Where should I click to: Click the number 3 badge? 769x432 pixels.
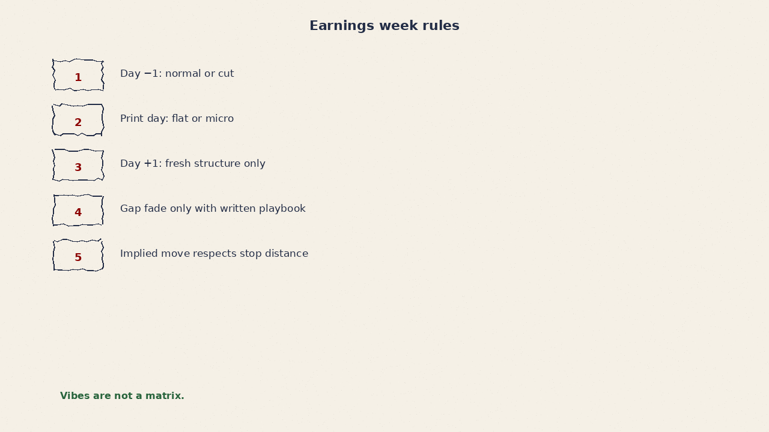(x=78, y=165)
